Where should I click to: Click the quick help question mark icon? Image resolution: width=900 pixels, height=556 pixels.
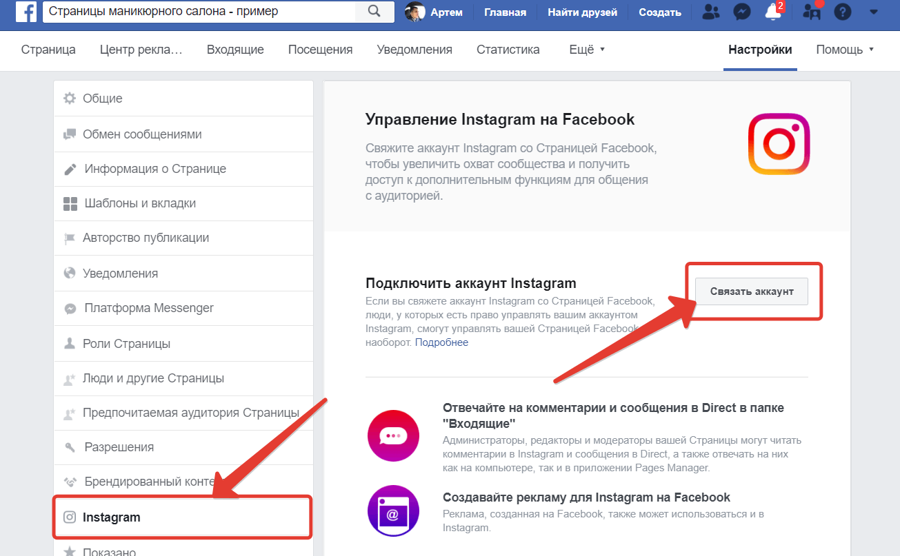coord(842,12)
